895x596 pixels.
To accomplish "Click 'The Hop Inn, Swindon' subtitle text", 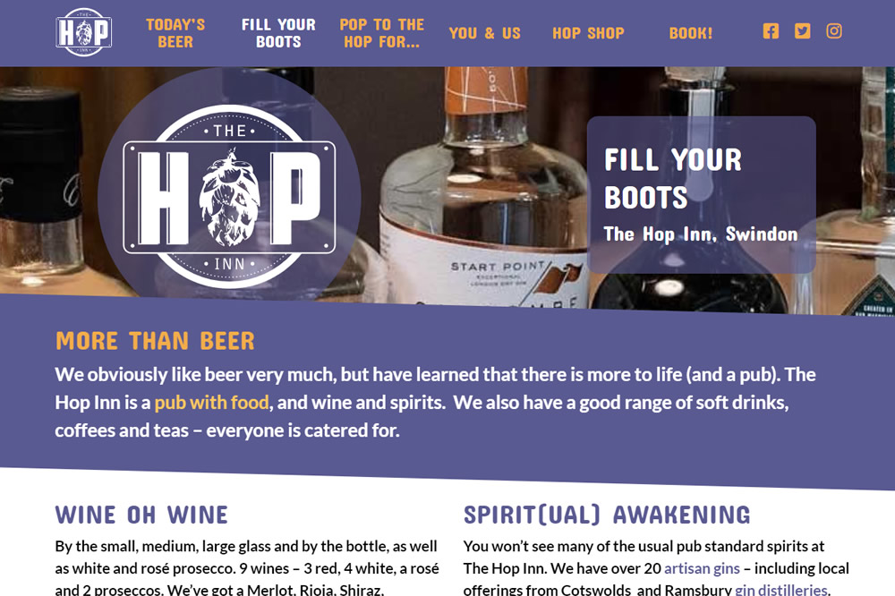I will click(701, 234).
